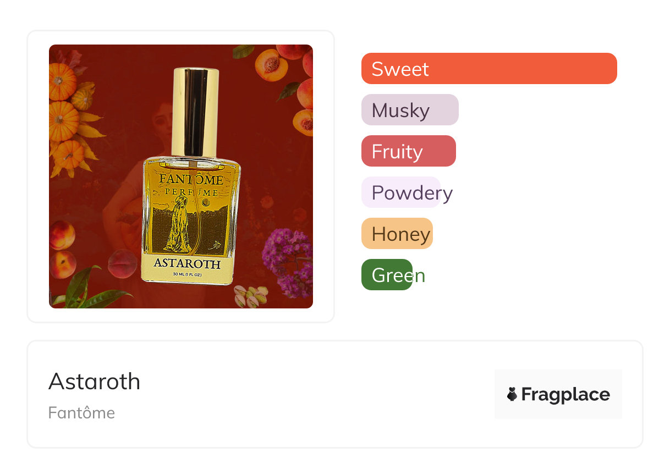Click the Fragplace perfume bottle icon
670x475 pixels.
pyautogui.click(x=512, y=394)
